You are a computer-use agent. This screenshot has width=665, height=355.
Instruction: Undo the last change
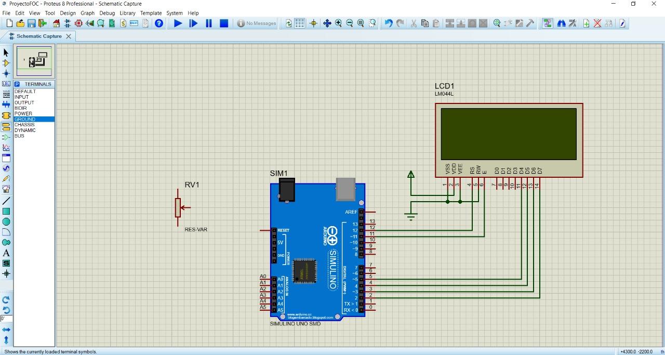(389, 23)
